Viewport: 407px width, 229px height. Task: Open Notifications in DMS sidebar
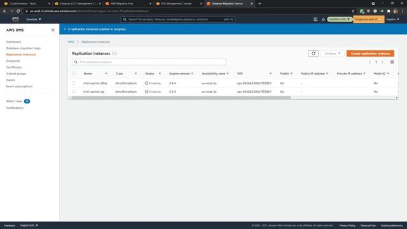click(x=15, y=108)
